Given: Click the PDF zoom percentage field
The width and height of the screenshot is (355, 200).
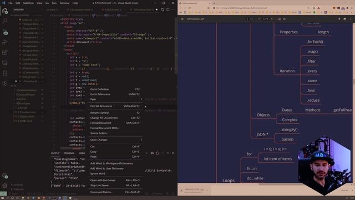Looking at the screenshot, I should click(x=265, y=19).
